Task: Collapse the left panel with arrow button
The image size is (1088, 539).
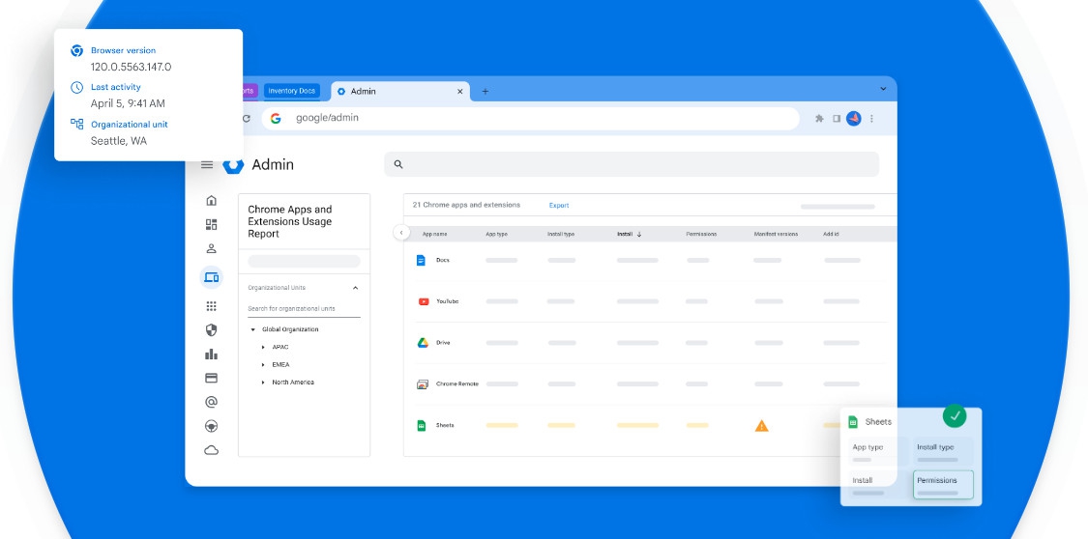Action: pos(401,232)
